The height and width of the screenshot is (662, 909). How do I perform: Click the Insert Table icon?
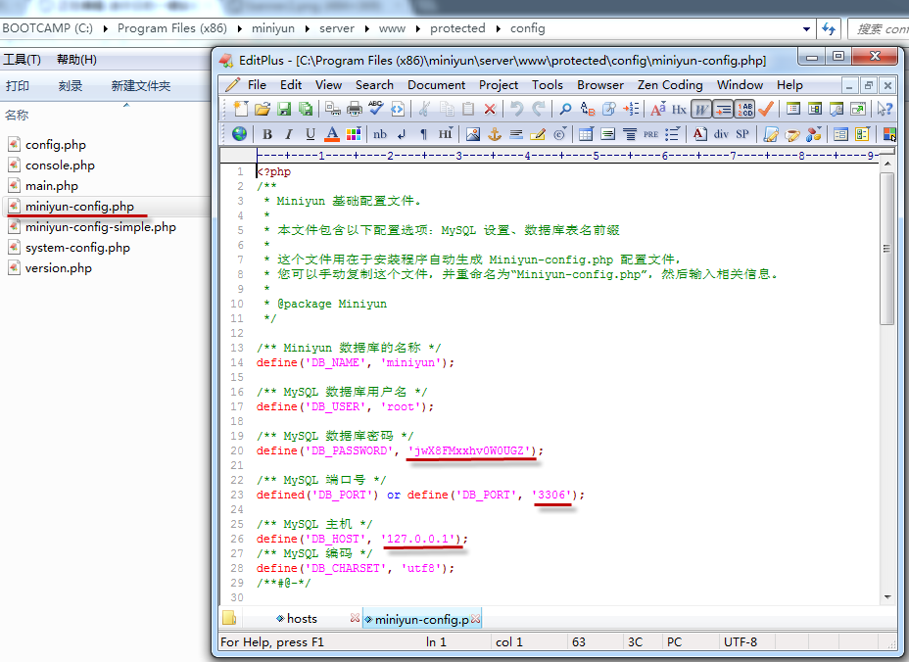(x=586, y=134)
